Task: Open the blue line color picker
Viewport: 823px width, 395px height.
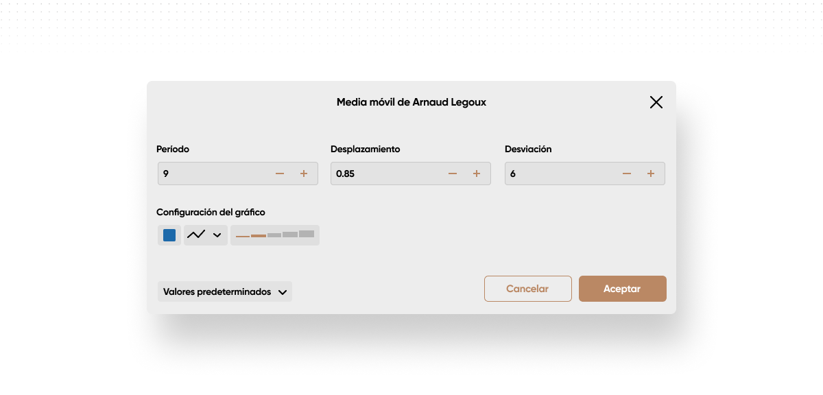Action: (x=169, y=235)
